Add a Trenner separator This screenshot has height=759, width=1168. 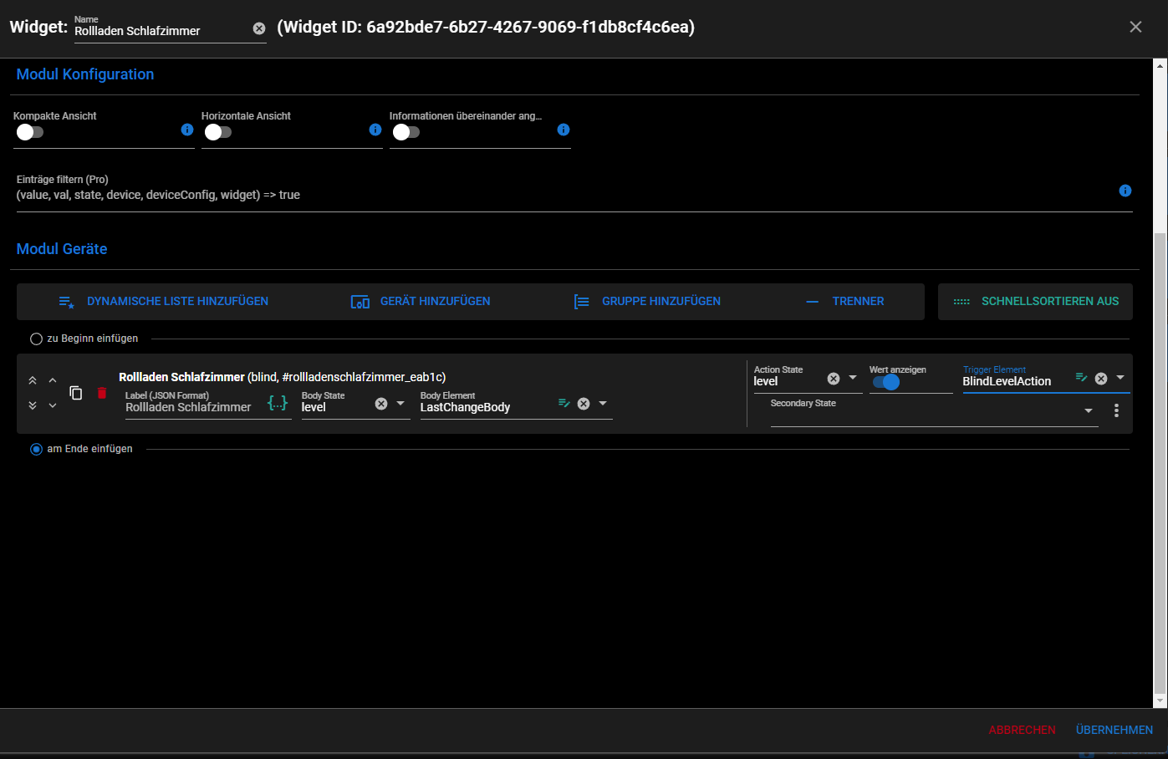[844, 302]
